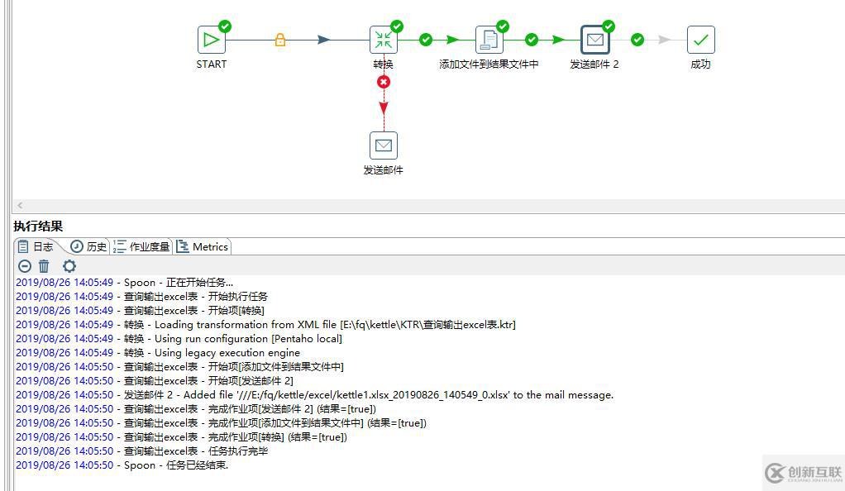Click the lock icon on START hop
Screen dimensions: 845x491
tap(280, 40)
